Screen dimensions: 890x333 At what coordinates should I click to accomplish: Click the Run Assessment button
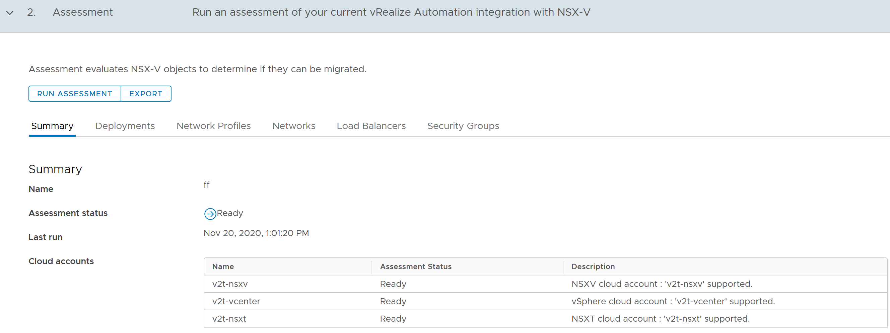pyautogui.click(x=75, y=94)
